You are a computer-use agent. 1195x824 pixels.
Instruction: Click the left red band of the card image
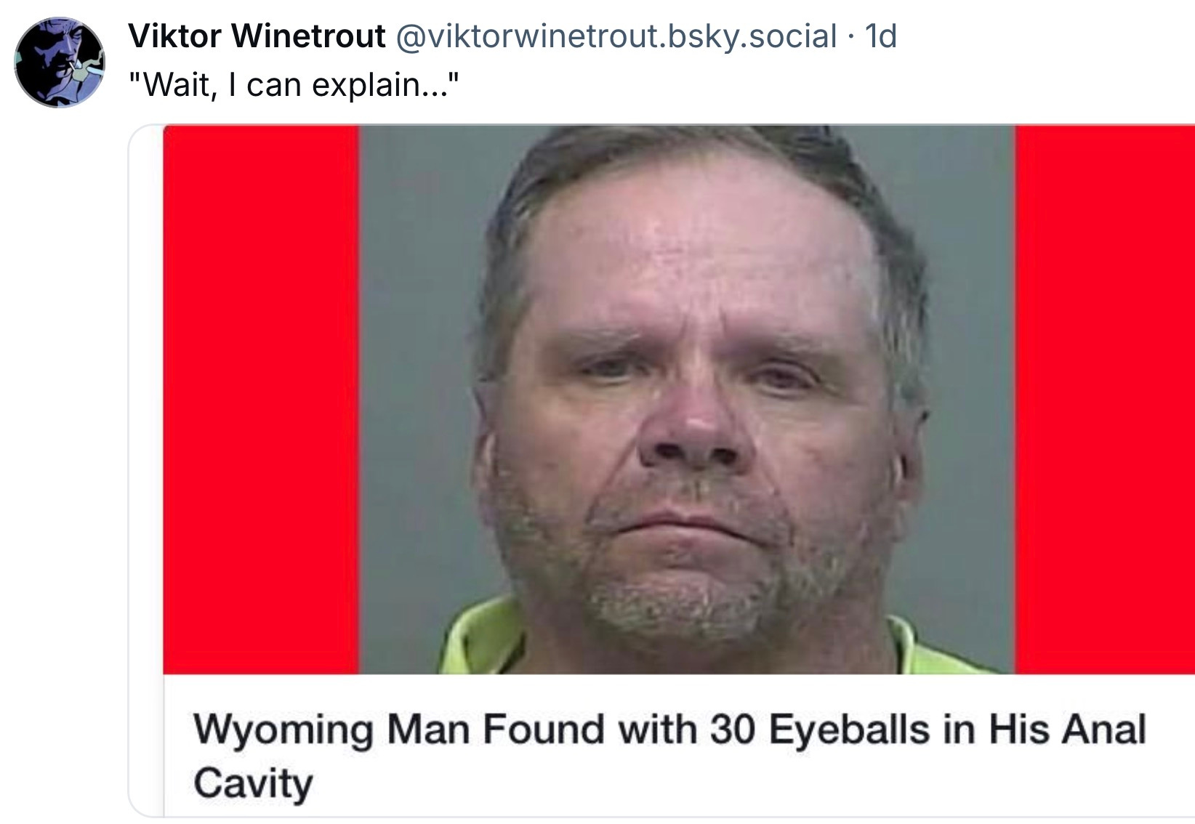click(262, 400)
